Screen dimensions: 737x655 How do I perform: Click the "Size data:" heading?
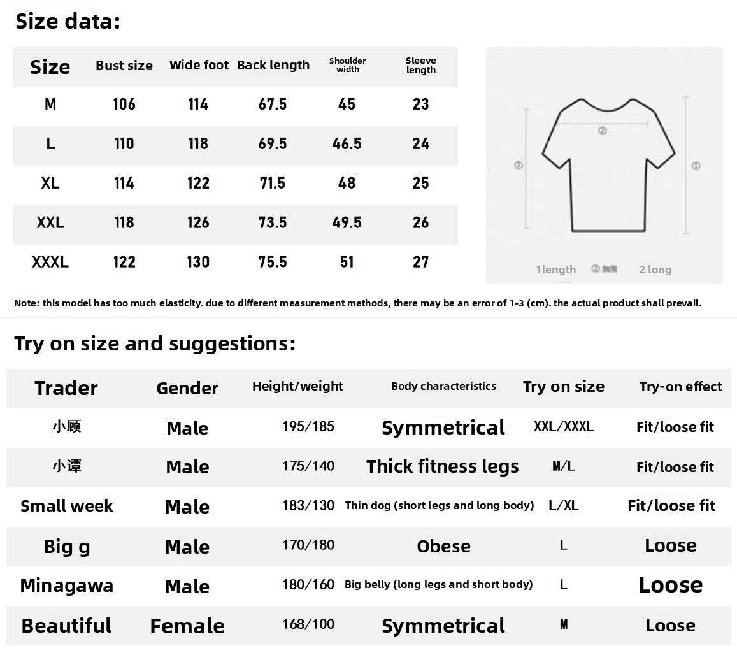68,22
